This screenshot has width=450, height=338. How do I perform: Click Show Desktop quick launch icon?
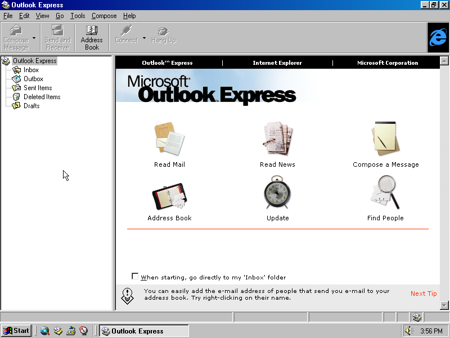coord(71,331)
